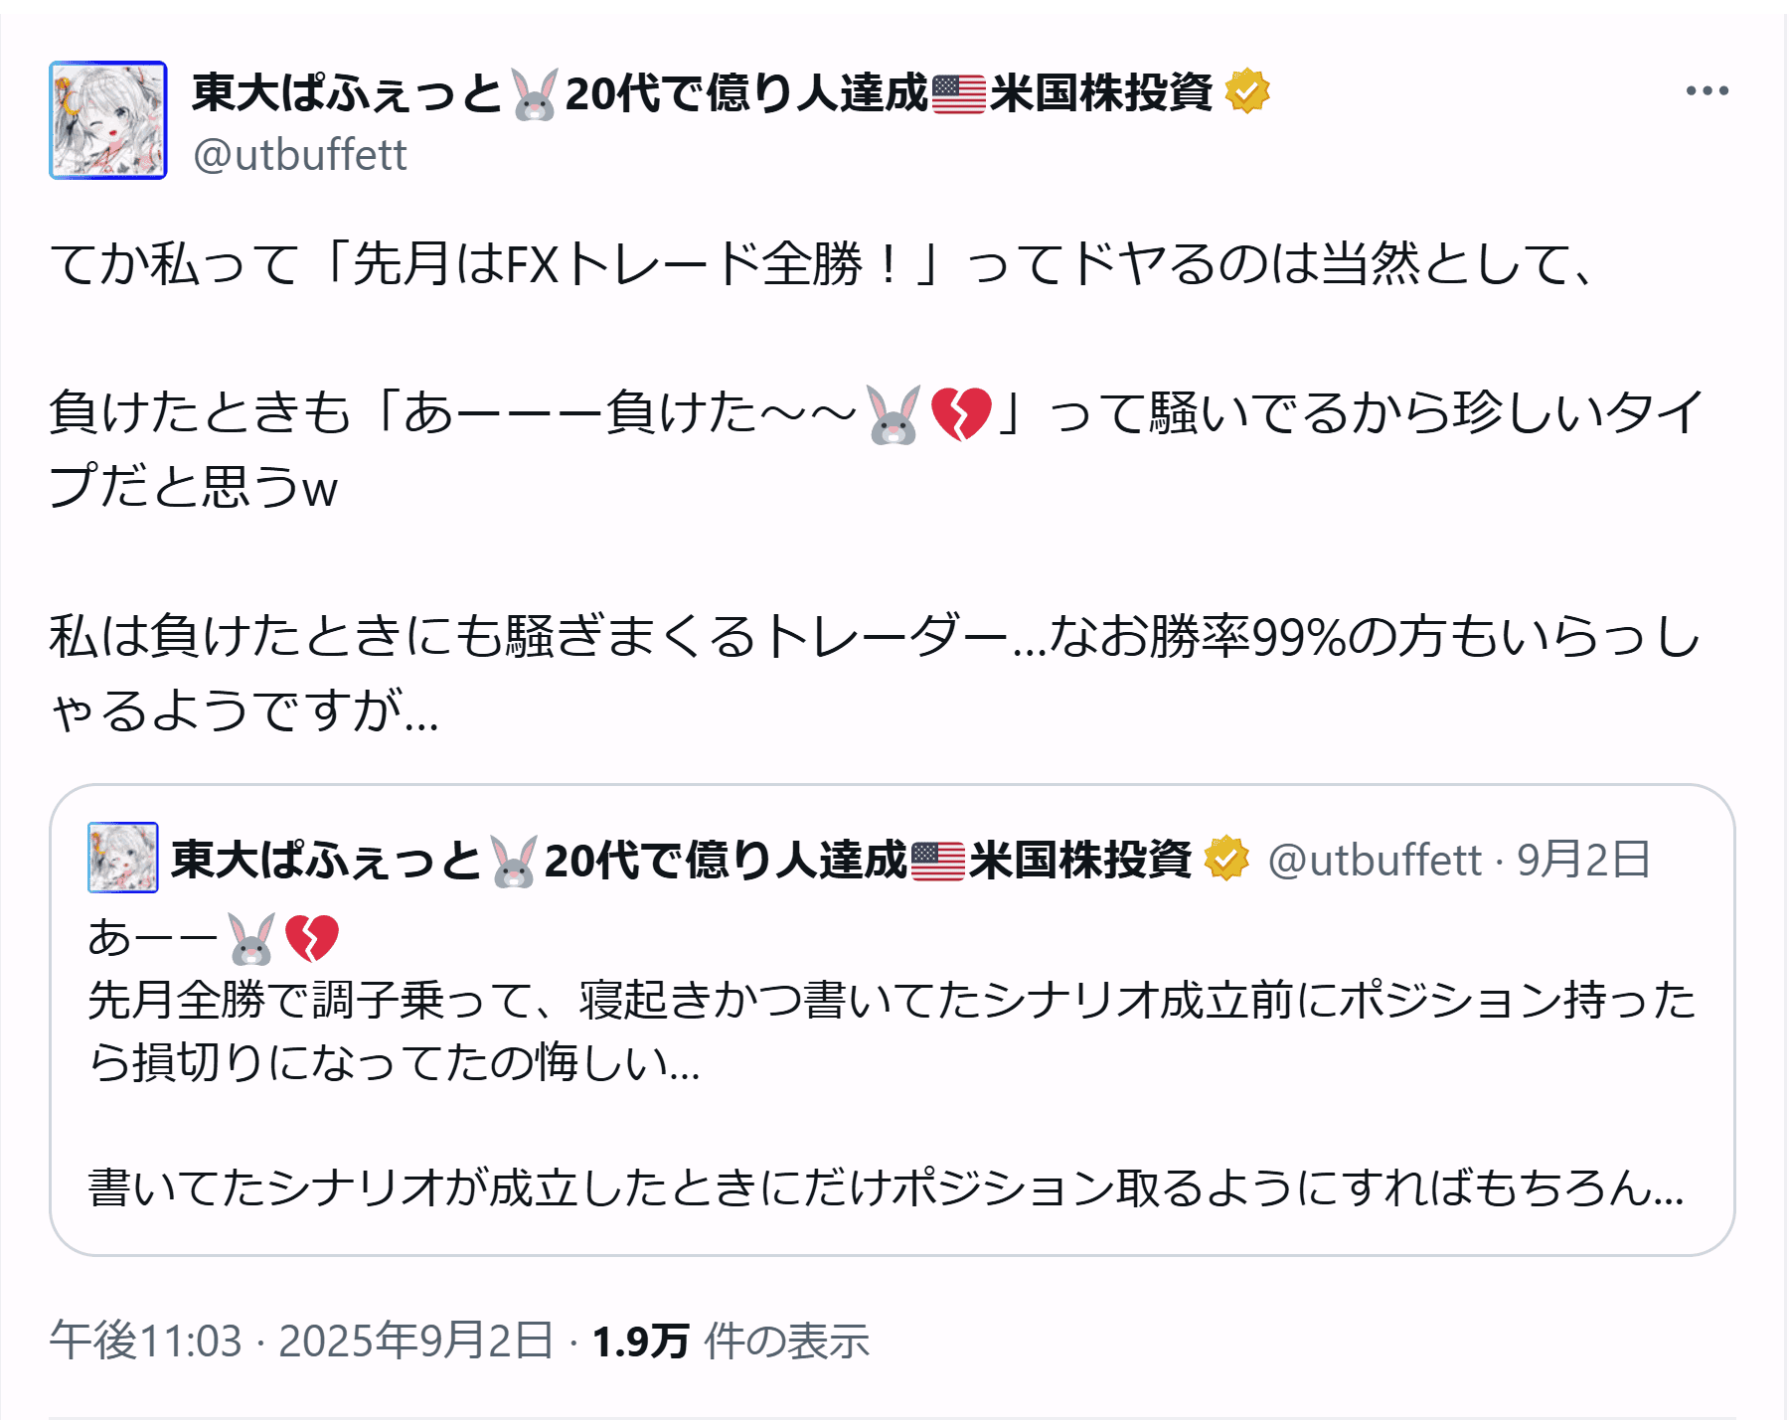Open the more options three-dot menu
Viewport: 1789px width, 1420px height.
[x=1707, y=91]
